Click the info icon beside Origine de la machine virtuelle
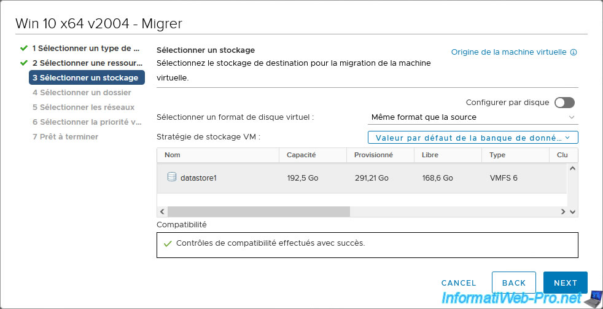603x309 pixels. pos(574,52)
